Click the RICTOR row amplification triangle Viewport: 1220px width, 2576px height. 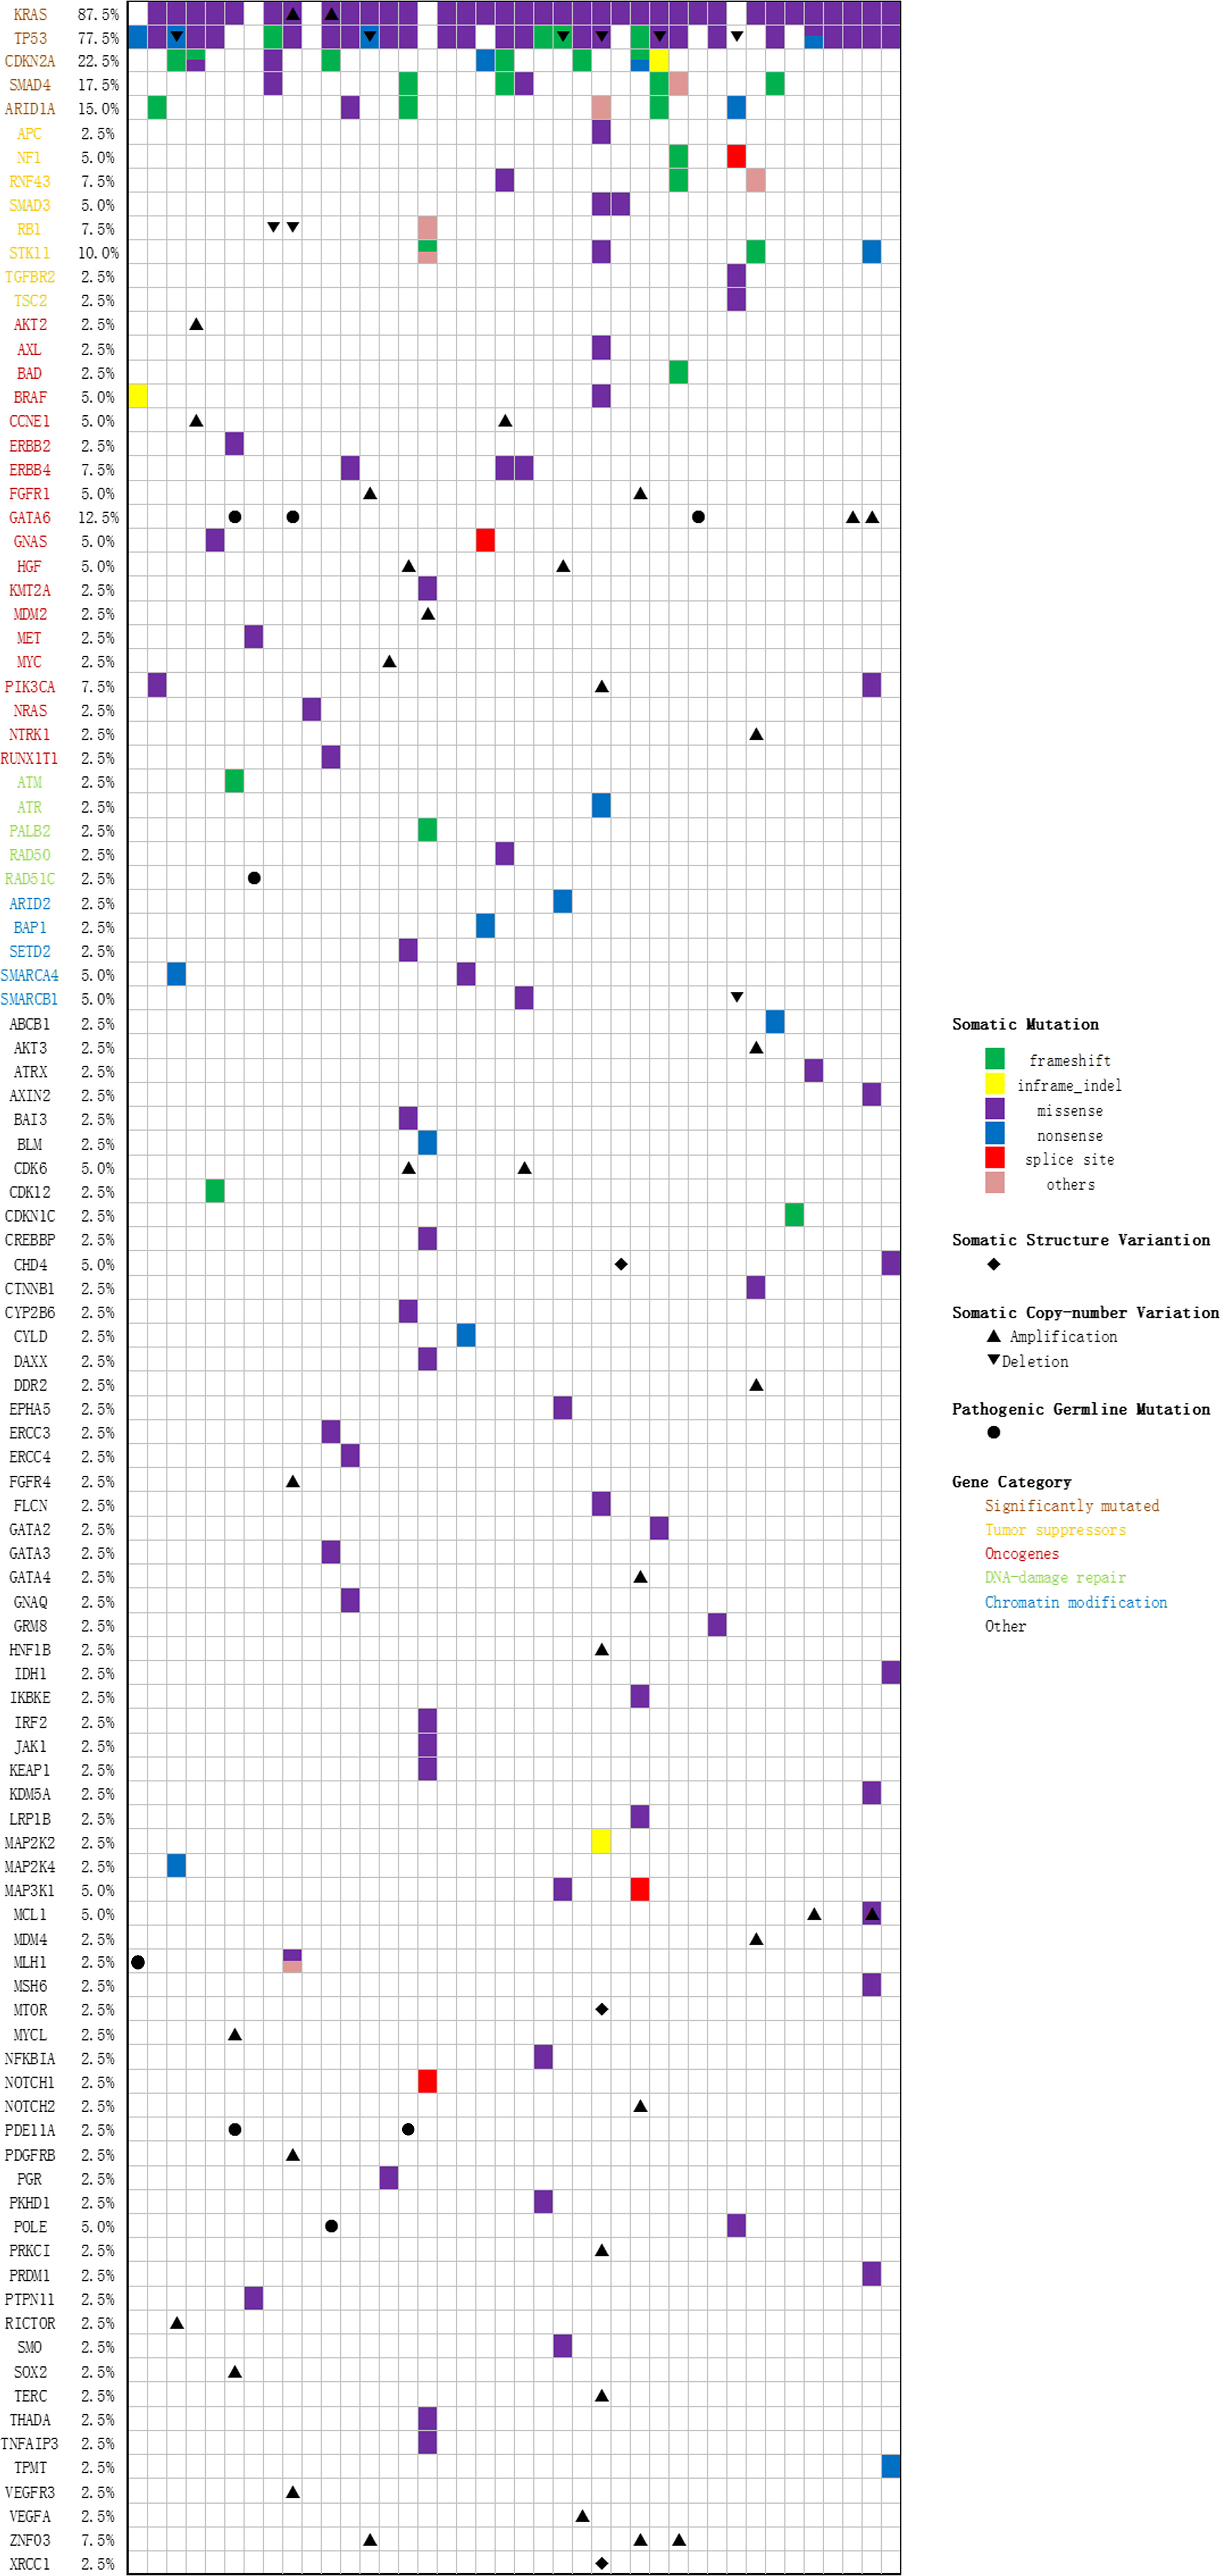(177, 2322)
